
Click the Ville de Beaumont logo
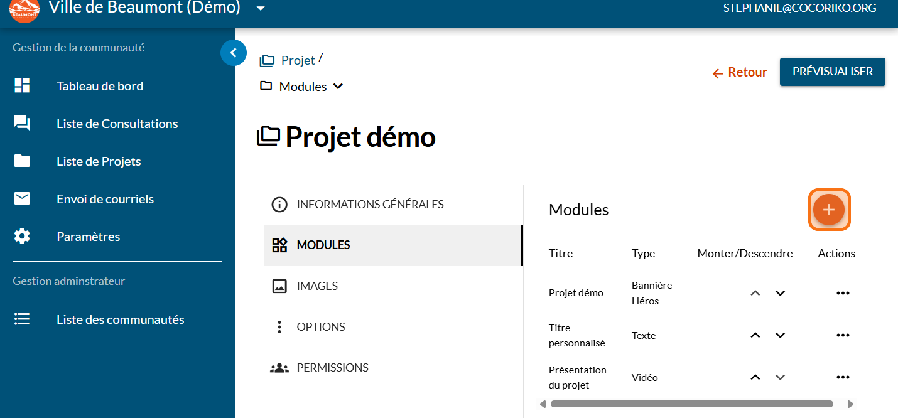[x=24, y=11]
